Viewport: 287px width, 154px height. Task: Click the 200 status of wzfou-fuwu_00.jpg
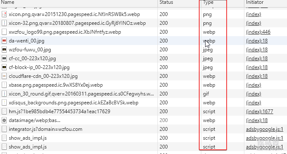point(164,50)
